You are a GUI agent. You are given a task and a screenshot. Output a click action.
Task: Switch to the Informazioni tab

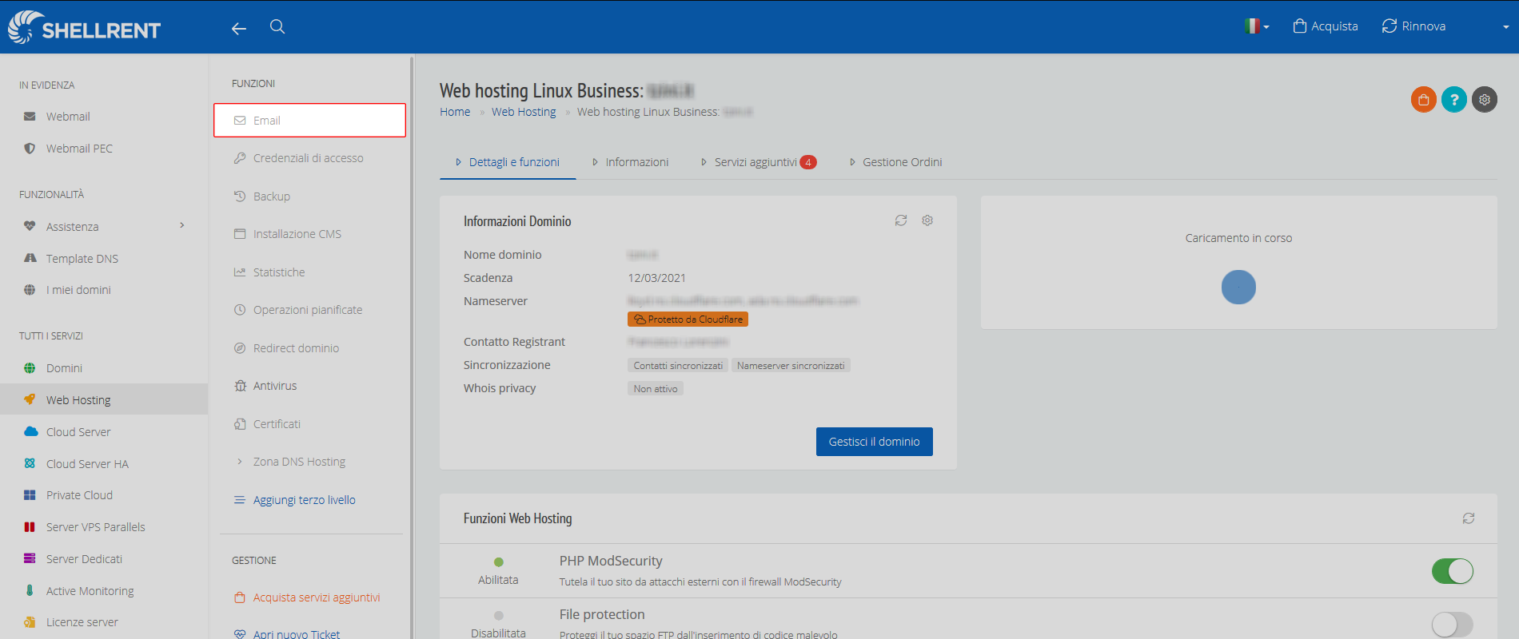click(x=636, y=162)
